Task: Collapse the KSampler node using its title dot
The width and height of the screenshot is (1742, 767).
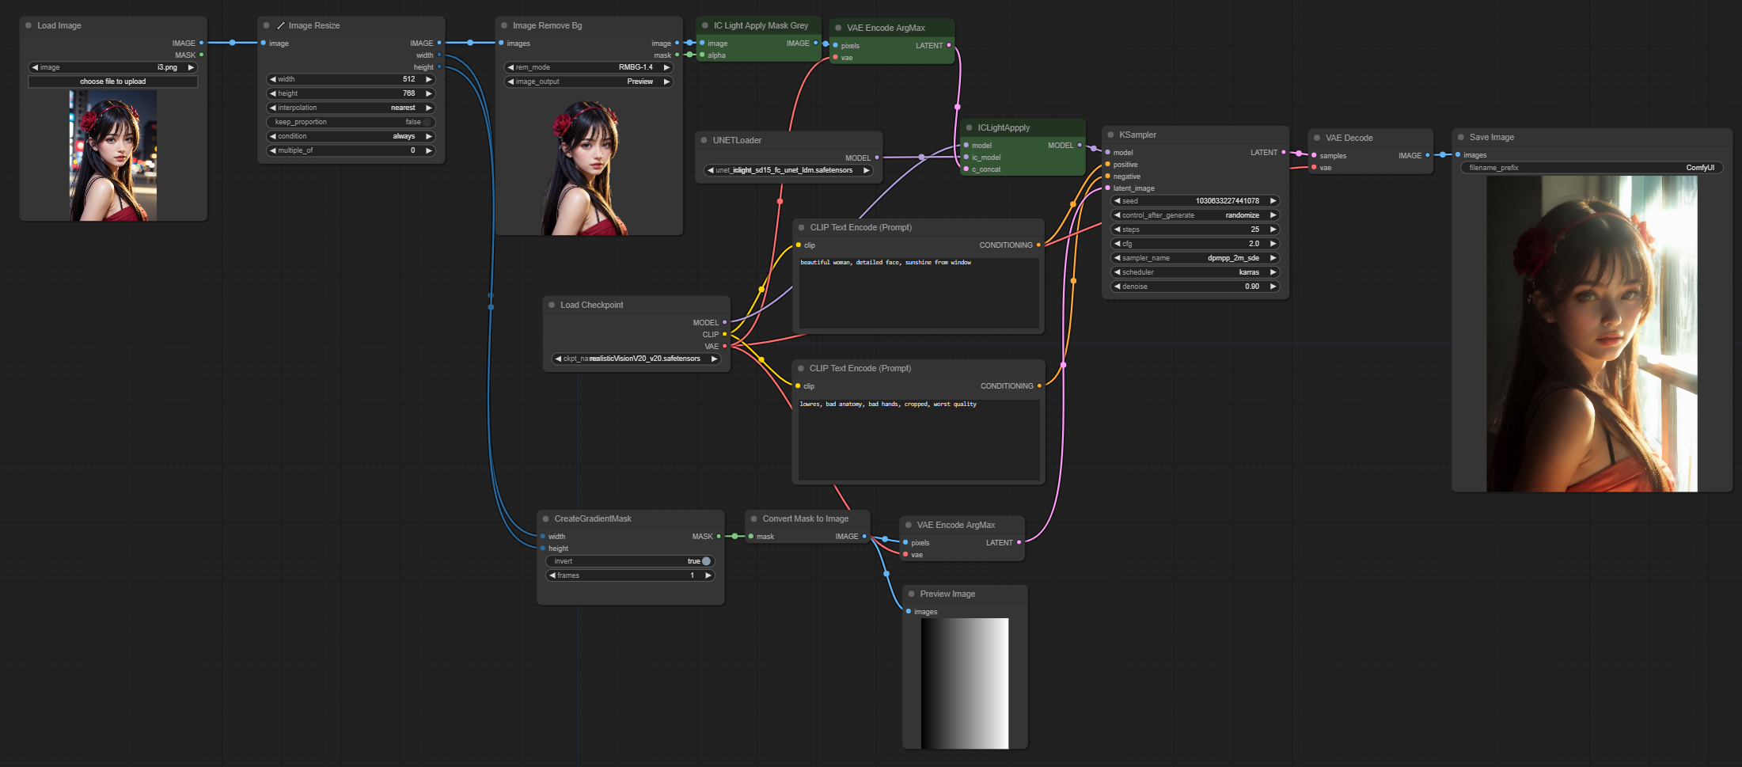Action: tap(1110, 135)
